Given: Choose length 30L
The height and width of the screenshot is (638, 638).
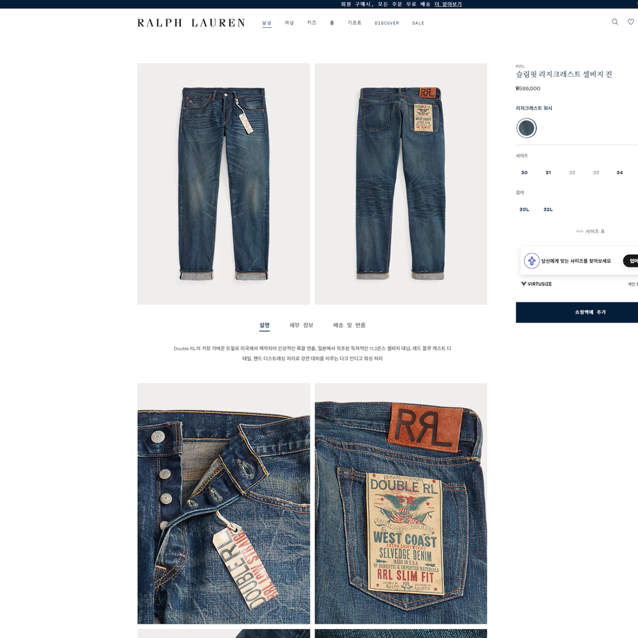Looking at the screenshot, I should (524, 210).
